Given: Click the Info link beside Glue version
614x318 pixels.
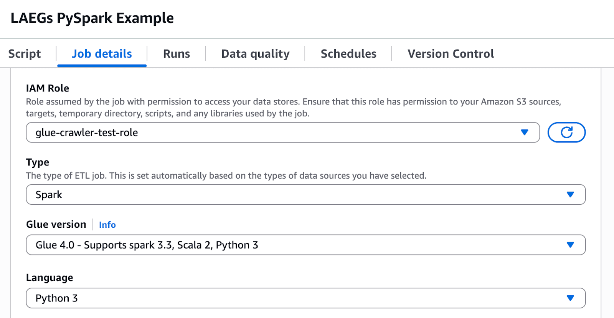Looking at the screenshot, I should click(x=107, y=225).
